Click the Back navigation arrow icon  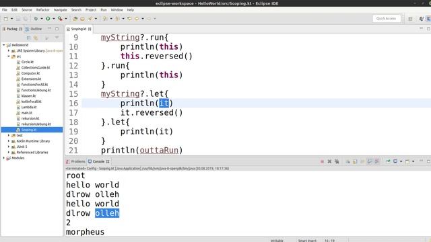(137, 19)
